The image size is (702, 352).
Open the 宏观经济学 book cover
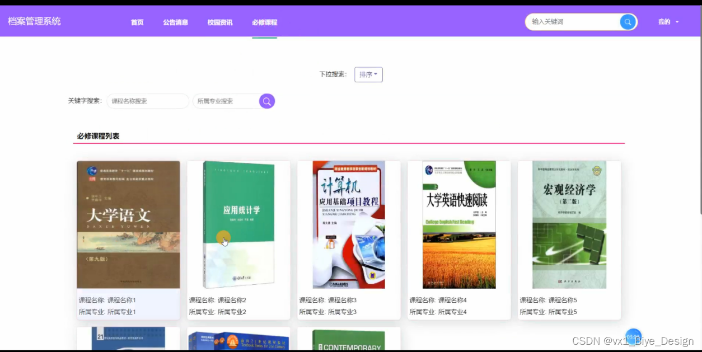pyautogui.click(x=569, y=225)
